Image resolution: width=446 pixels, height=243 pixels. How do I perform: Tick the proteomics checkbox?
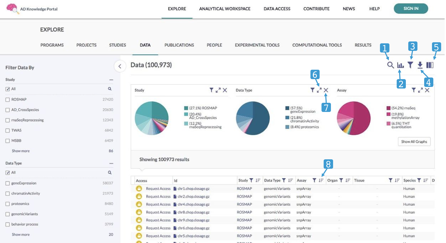click(8, 204)
